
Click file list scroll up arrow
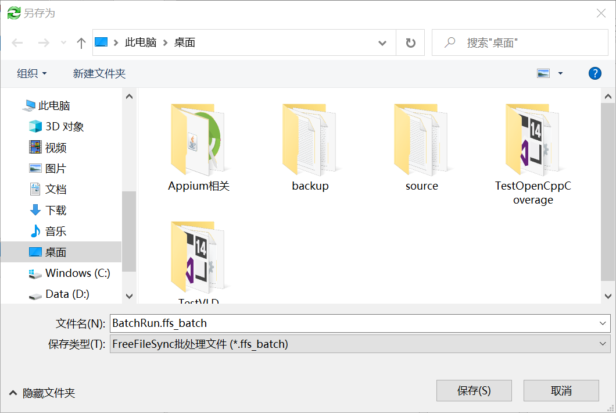608,97
